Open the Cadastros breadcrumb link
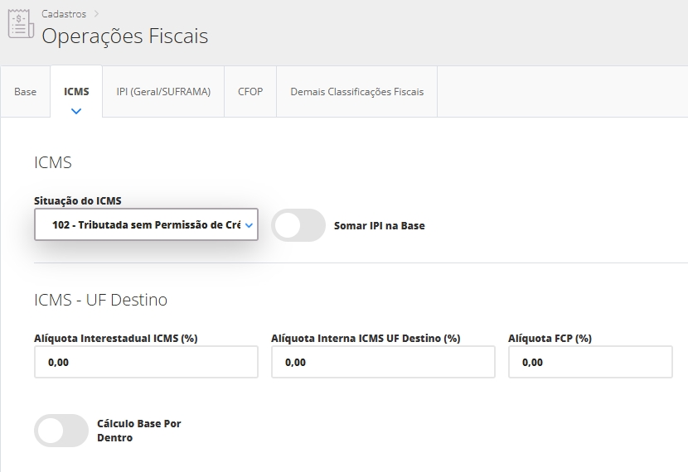 pyautogui.click(x=63, y=14)
